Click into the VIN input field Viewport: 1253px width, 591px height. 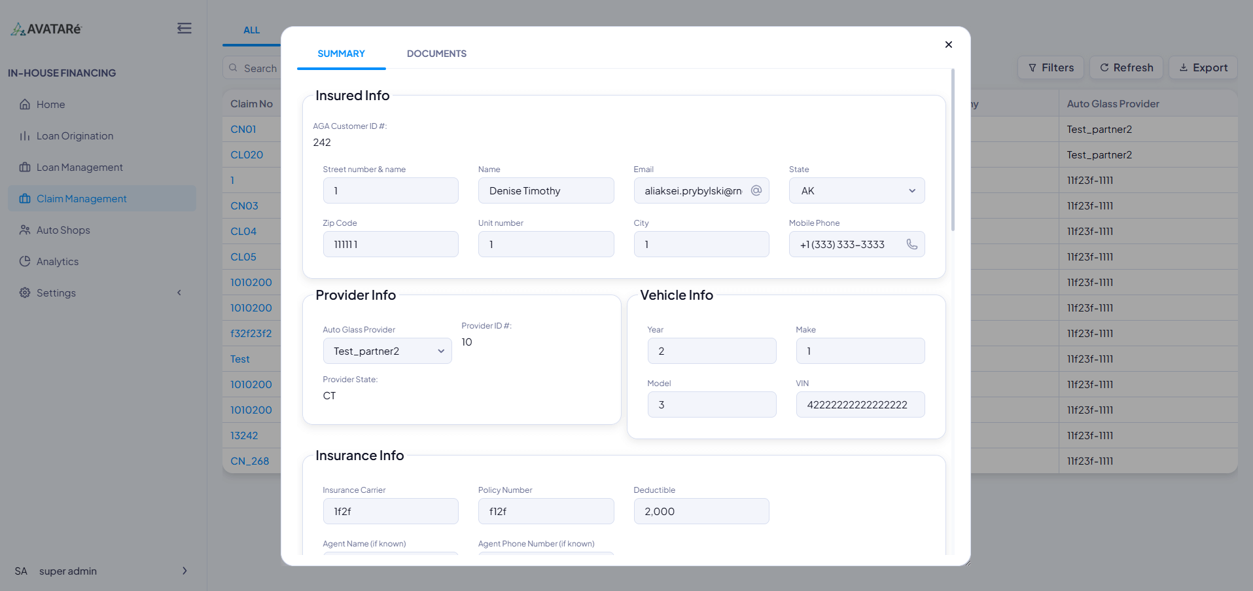point(860,405)
